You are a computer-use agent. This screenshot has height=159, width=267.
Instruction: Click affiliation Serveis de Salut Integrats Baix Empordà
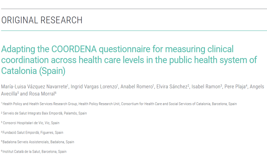[45, 113]
